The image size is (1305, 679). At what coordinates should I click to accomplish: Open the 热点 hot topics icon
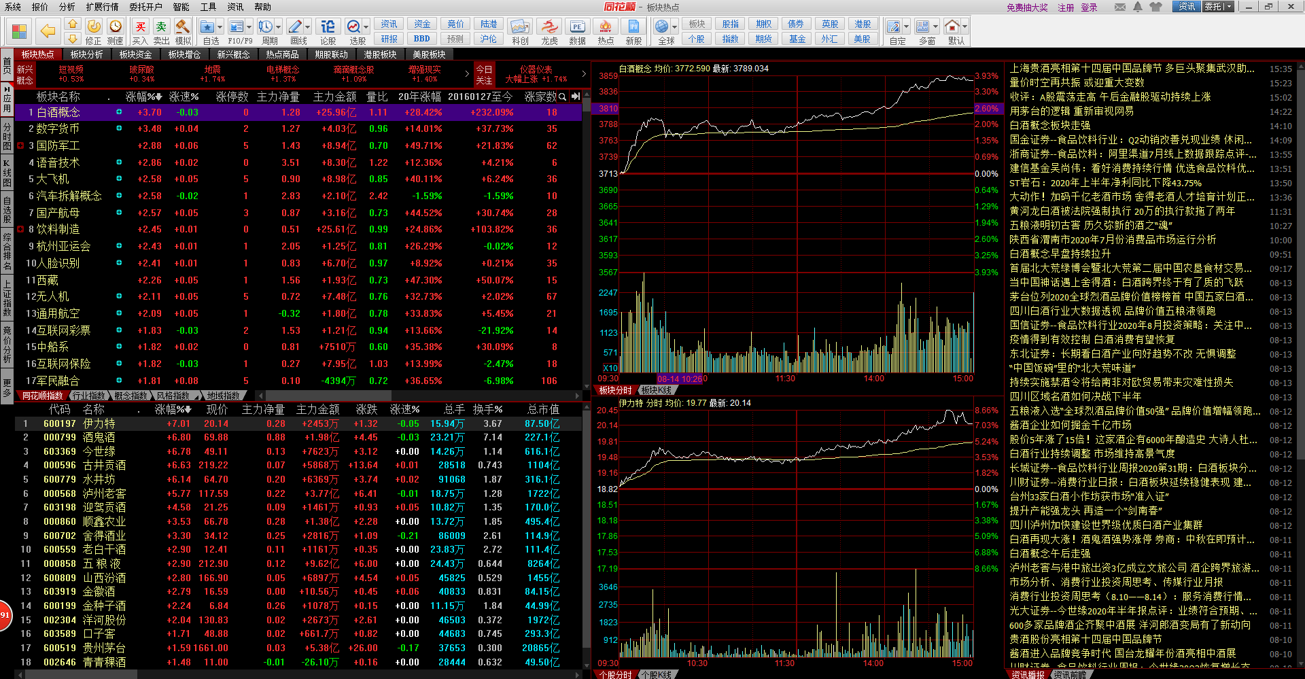(606, 32)
